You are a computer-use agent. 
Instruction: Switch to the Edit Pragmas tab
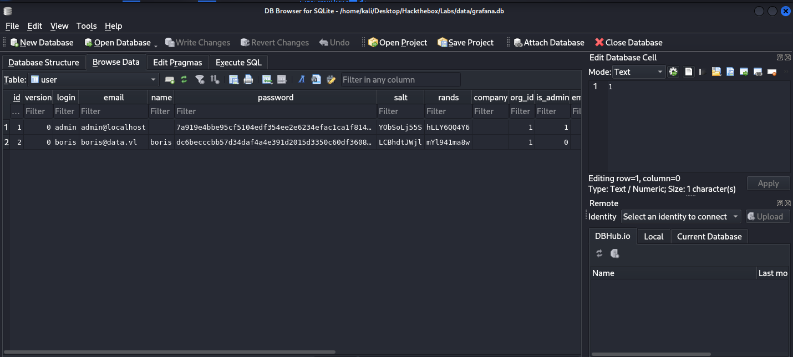point(177,63)
